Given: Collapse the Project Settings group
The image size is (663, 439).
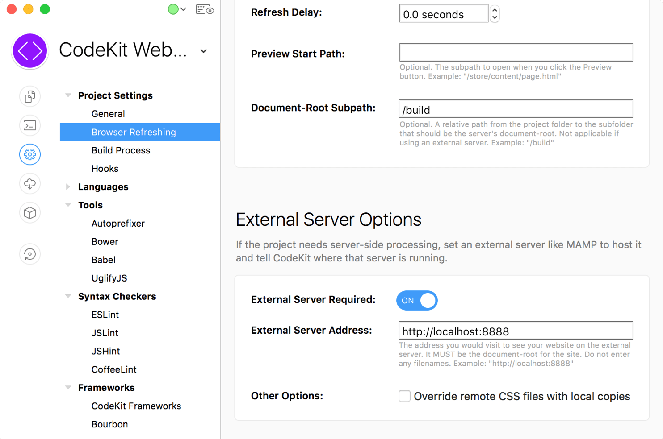Looking at the screenshot, I should coord(68,95).
